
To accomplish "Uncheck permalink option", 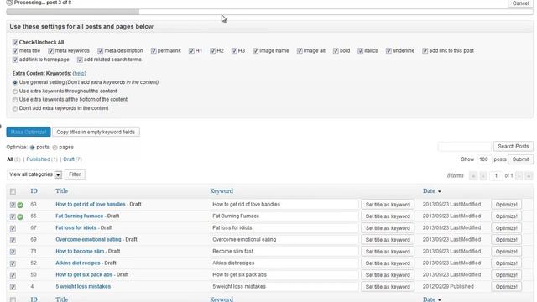I will (x=154, y=51).
